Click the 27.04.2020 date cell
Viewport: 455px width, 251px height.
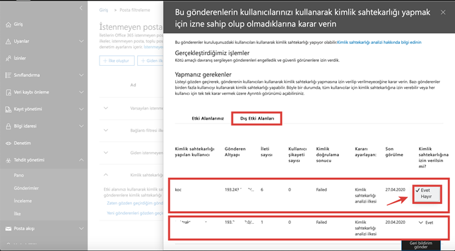tap(395, 190)
